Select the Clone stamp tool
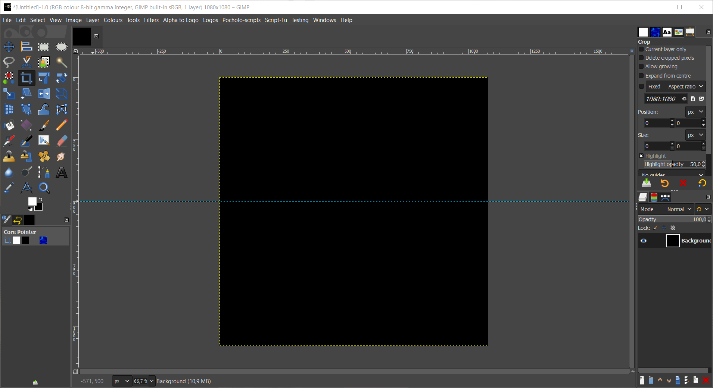Screen dimensions: 713x388 (9, 156)
